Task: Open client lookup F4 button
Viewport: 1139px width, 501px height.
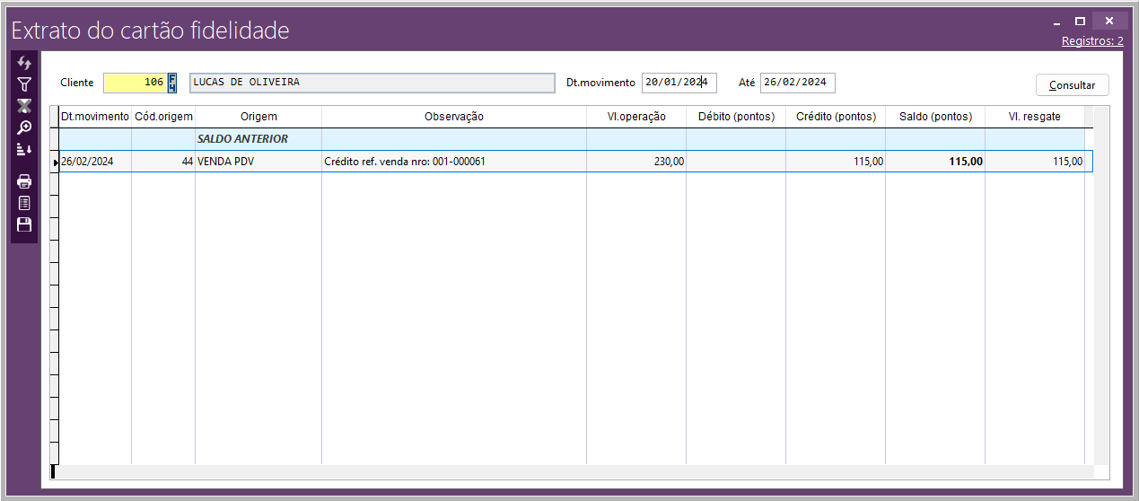Action: point(172,83)
